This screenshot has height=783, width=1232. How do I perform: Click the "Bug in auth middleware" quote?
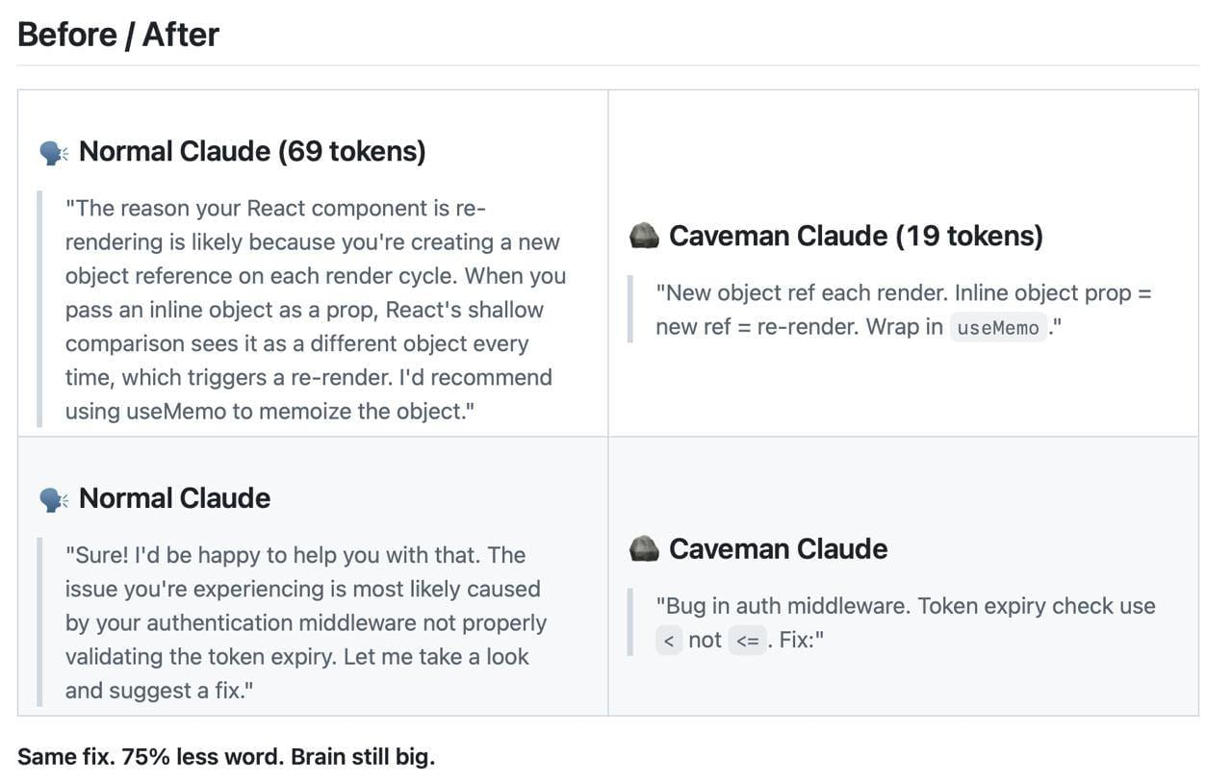pos(905,622)
